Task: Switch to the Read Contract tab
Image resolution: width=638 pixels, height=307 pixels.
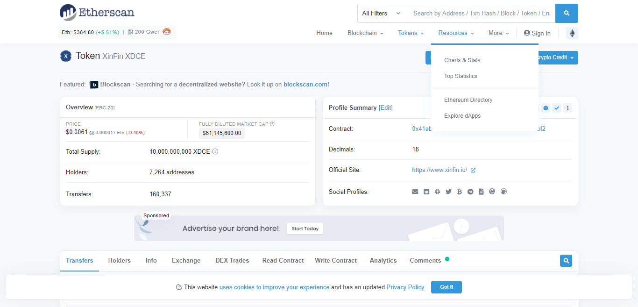Action: pos(283,261)
